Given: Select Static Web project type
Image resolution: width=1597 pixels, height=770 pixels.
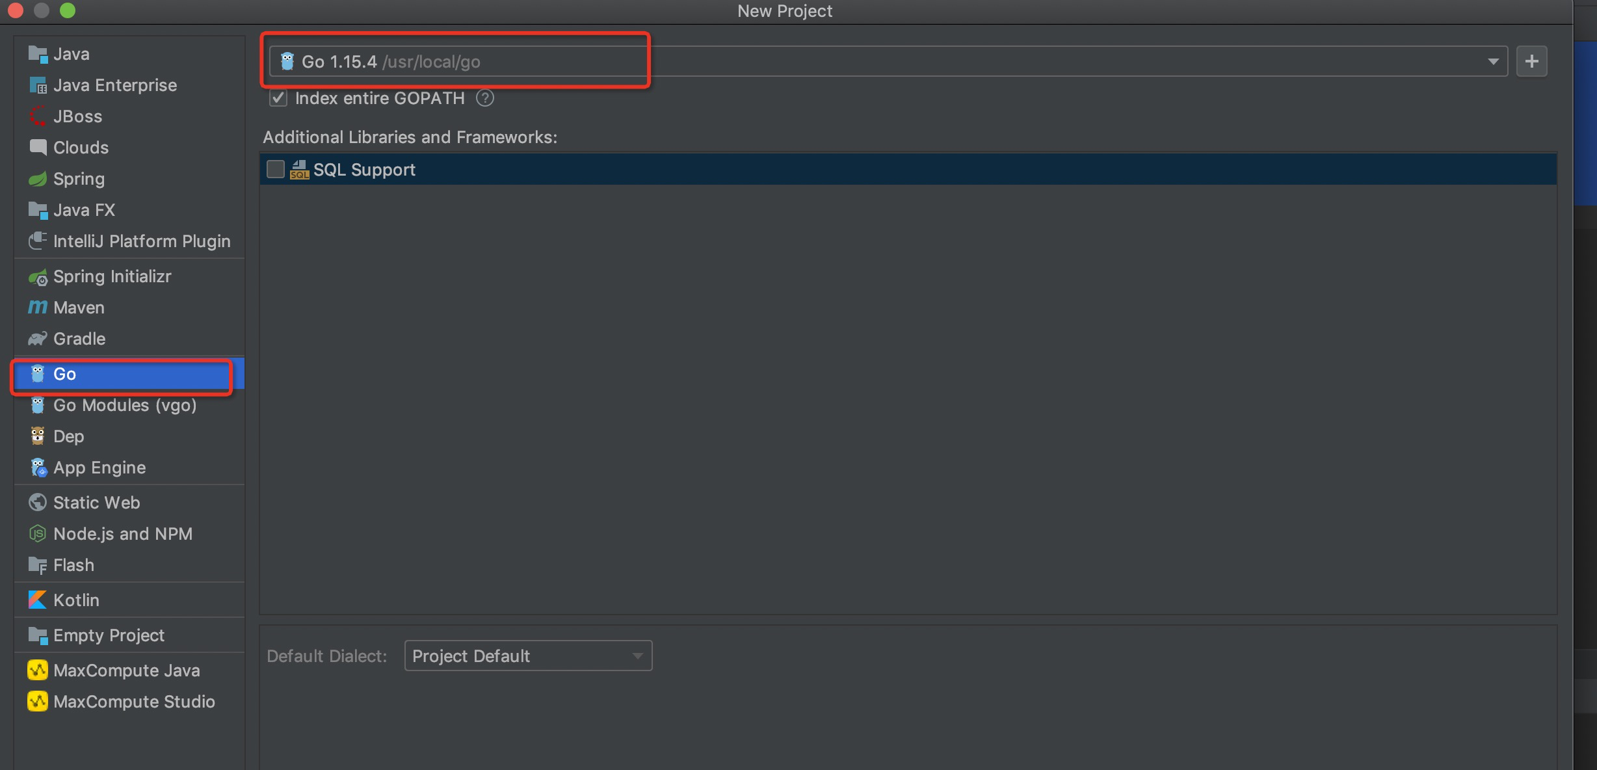Looking at the screenshot, I should pyautogui.click(x=96, y=503).
